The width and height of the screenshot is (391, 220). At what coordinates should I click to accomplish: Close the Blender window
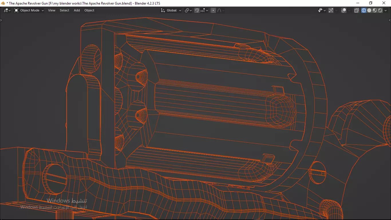[x=384, y=3]
